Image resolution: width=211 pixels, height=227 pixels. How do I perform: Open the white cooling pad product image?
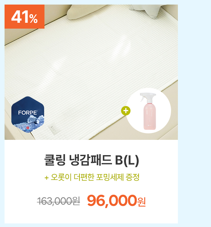[x=91, y=72]
